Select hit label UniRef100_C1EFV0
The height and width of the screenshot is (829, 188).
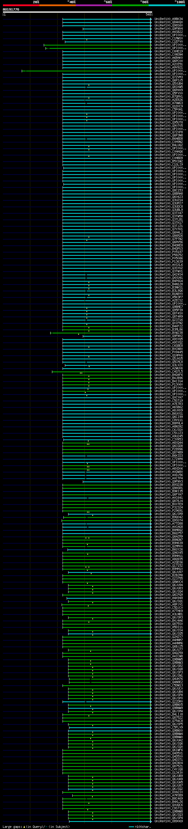[x=169, y=41]
